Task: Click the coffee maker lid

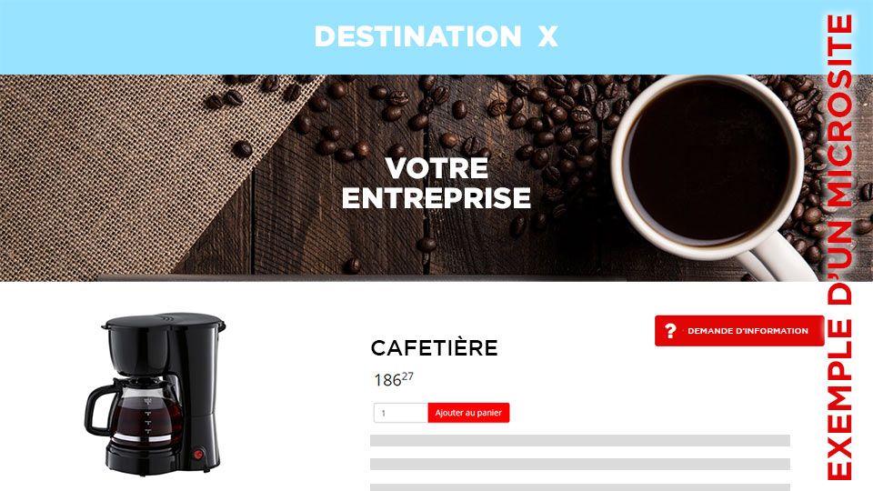Action: 163,321
